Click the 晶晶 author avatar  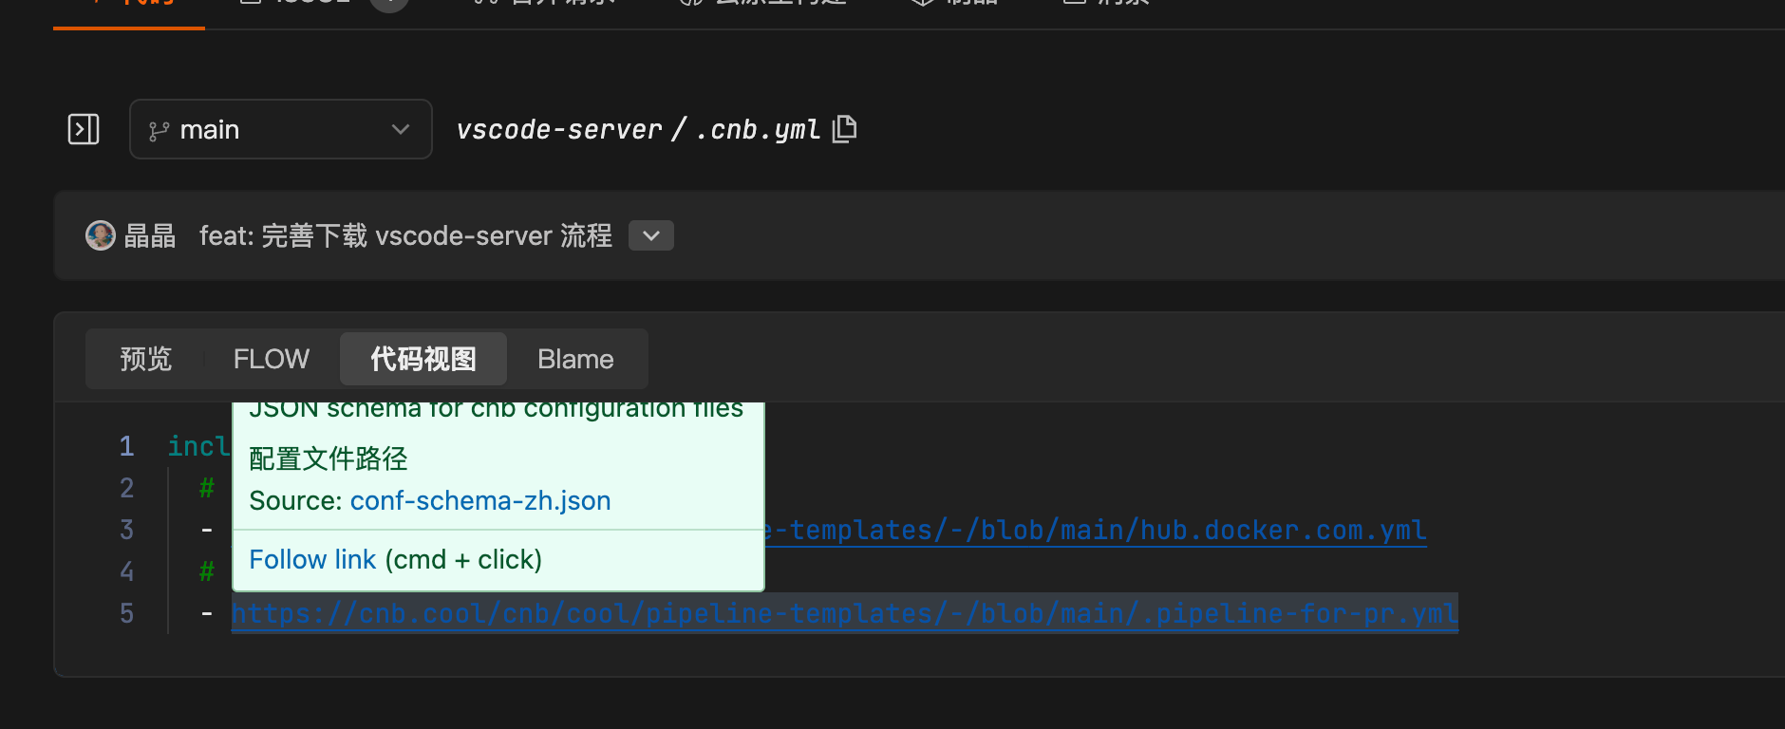click(x=100, y=235)
